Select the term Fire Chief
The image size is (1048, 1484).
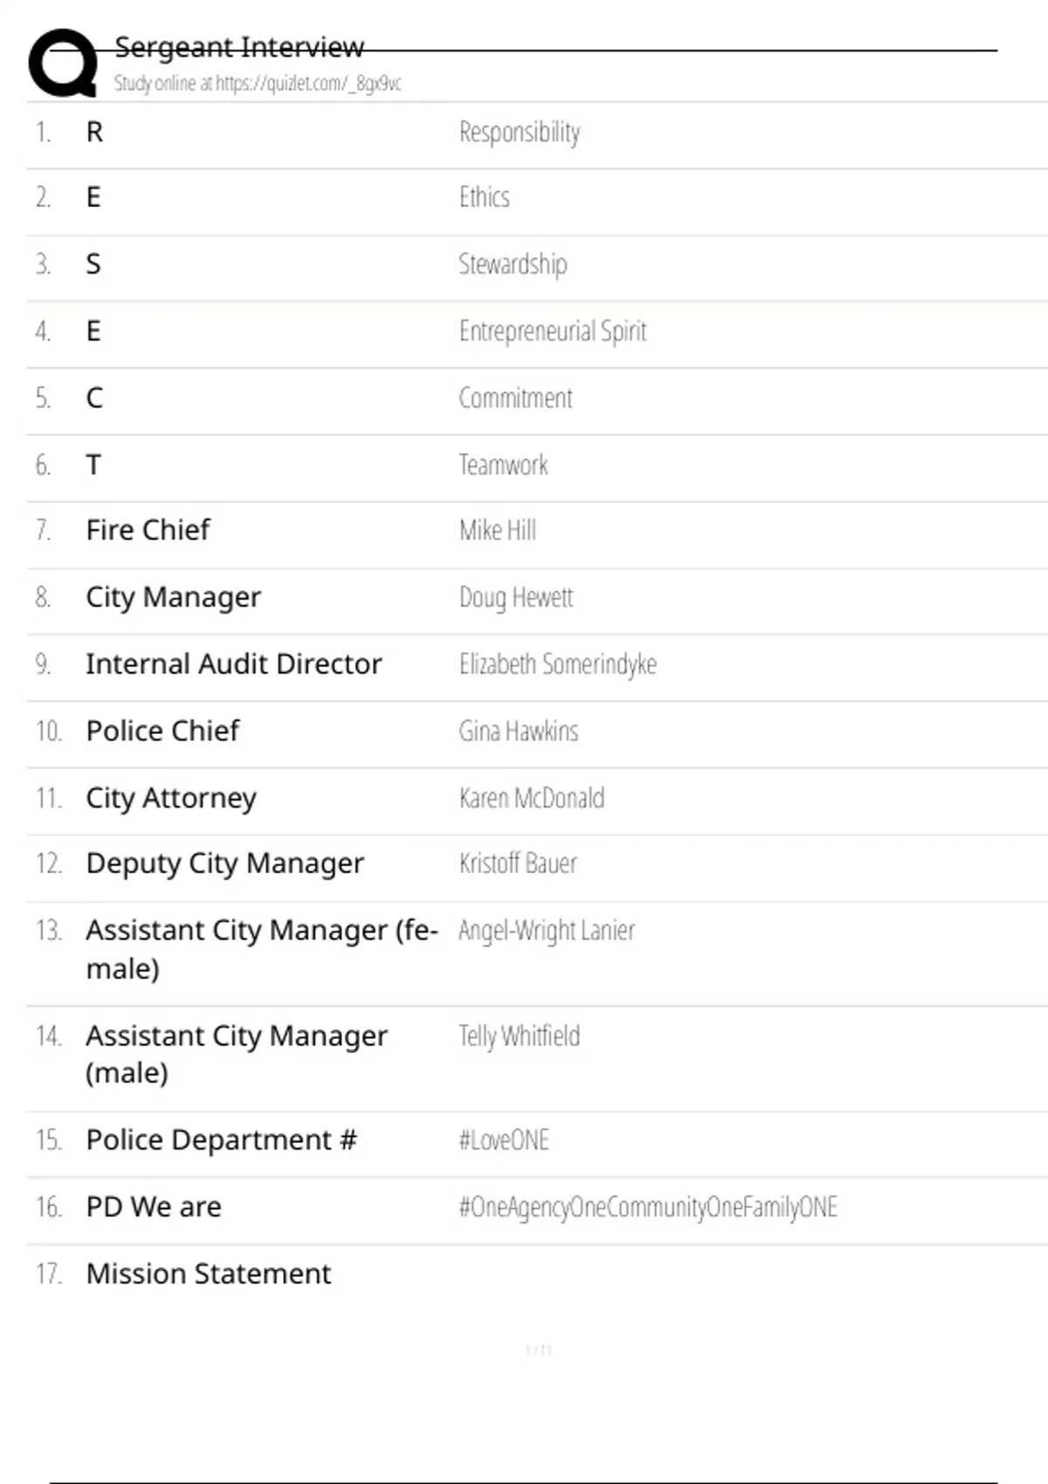[148, 530]
